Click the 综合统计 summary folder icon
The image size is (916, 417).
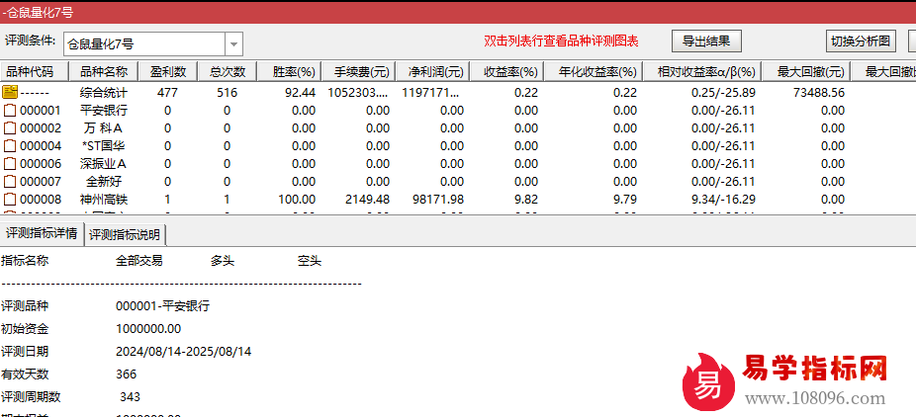point(10,92)
